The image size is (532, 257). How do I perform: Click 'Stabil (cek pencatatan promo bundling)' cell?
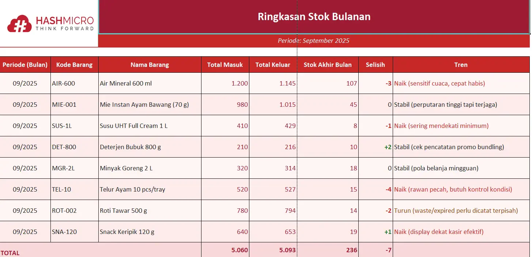pos(461,147)
